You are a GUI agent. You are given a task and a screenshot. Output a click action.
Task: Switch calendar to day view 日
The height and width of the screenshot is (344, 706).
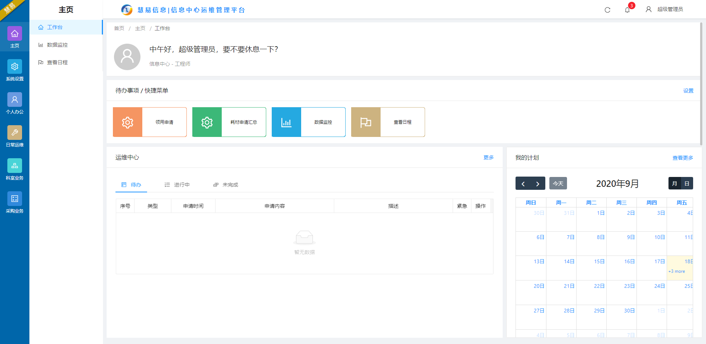point(687,184)
